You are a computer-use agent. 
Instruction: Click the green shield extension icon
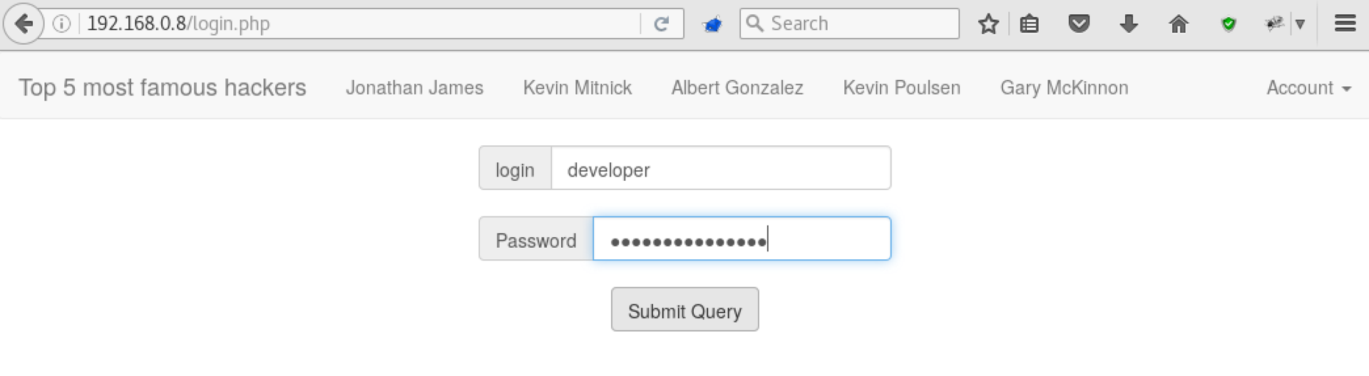(1228, 24)
